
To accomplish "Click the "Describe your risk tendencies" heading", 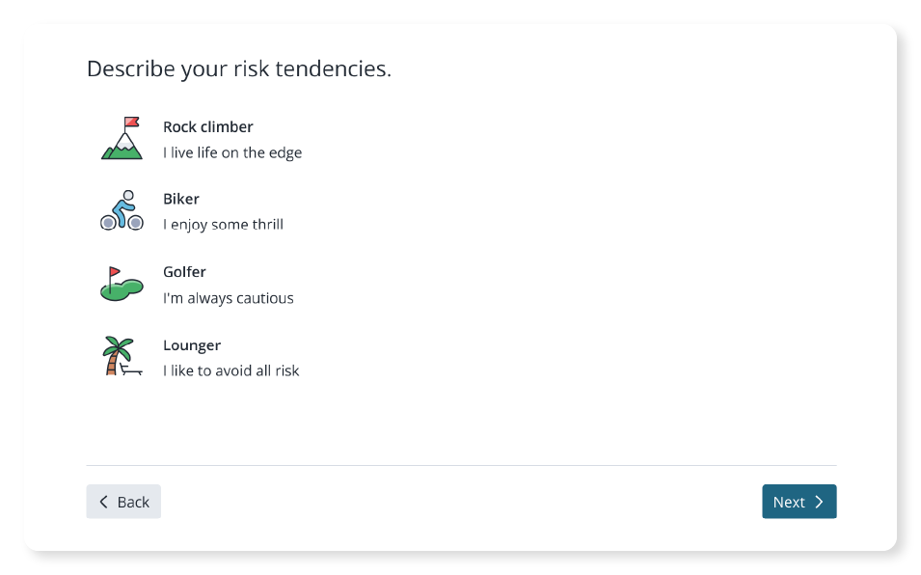I will (x=239, y=68).
